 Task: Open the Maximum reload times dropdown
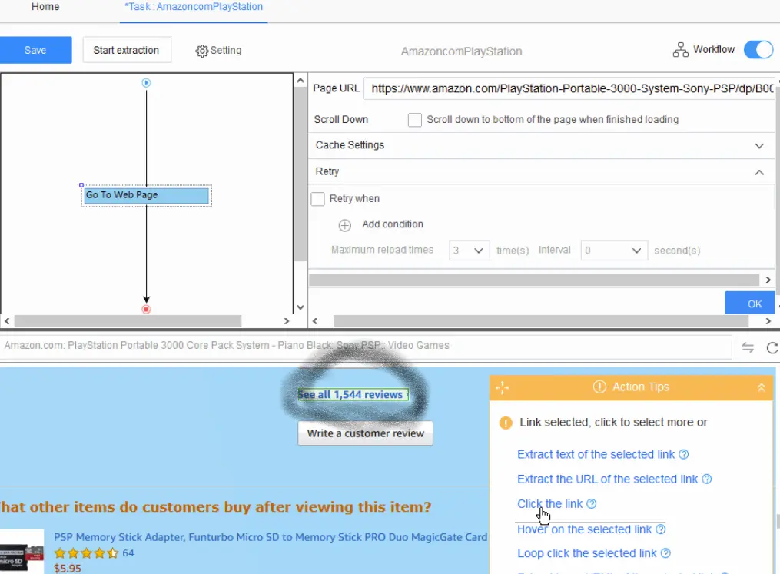(x=469, y=250)
